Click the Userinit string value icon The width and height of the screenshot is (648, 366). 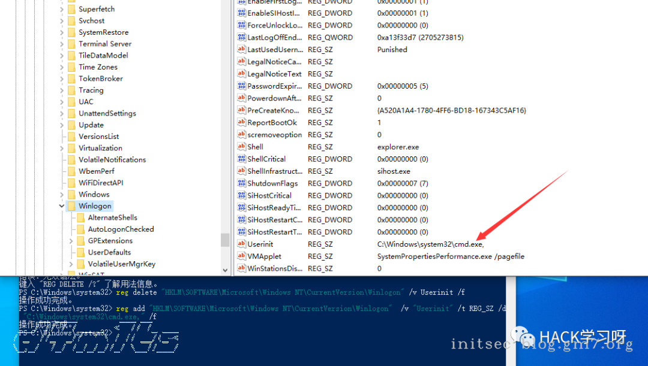click(241, 244)
